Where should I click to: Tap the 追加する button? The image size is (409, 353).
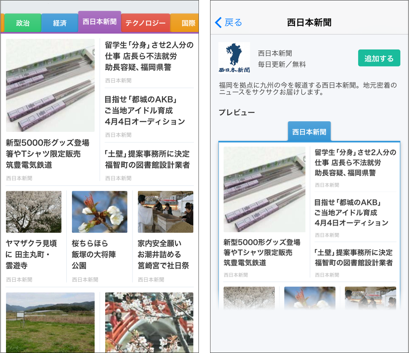pos(379,58)
